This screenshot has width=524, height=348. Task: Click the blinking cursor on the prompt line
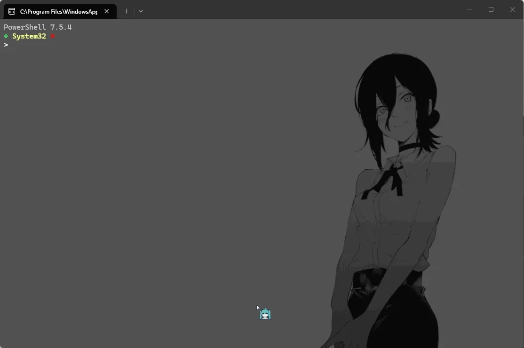click(x=12, y=45)
